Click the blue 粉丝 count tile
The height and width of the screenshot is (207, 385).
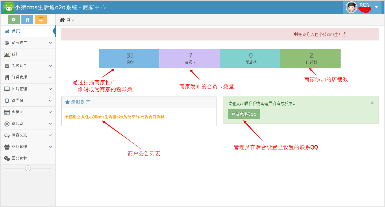[x=129, y=58]
